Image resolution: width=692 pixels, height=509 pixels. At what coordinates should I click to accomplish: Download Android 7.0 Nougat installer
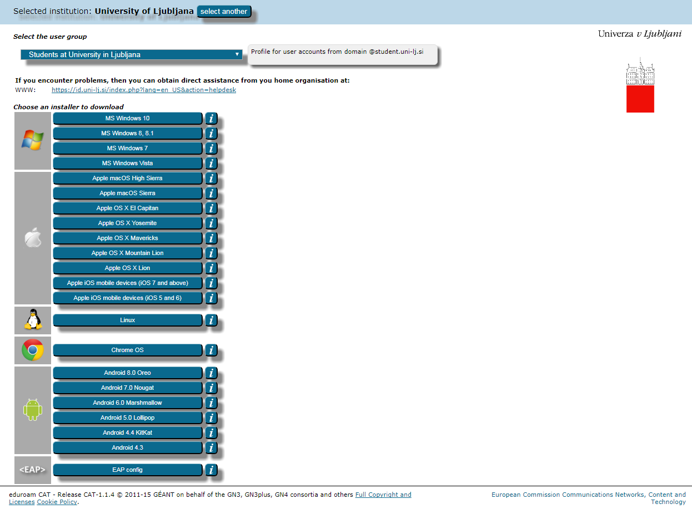point(128,388)
